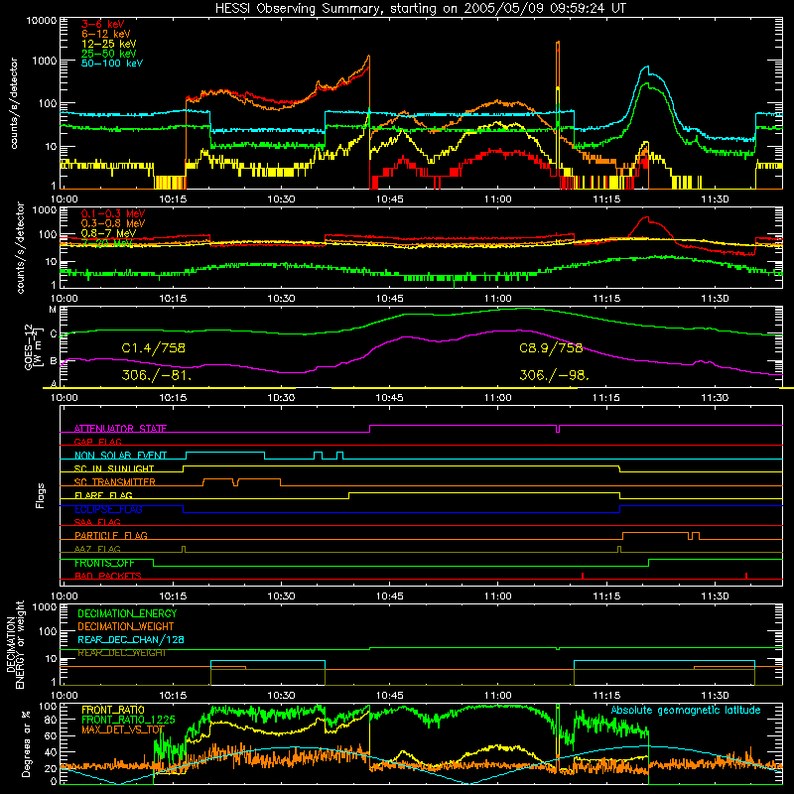The width and height of the screenshot is (794, 794).
Task: Click the HESSI Observing Summary plot title
Action: (420, 8)
